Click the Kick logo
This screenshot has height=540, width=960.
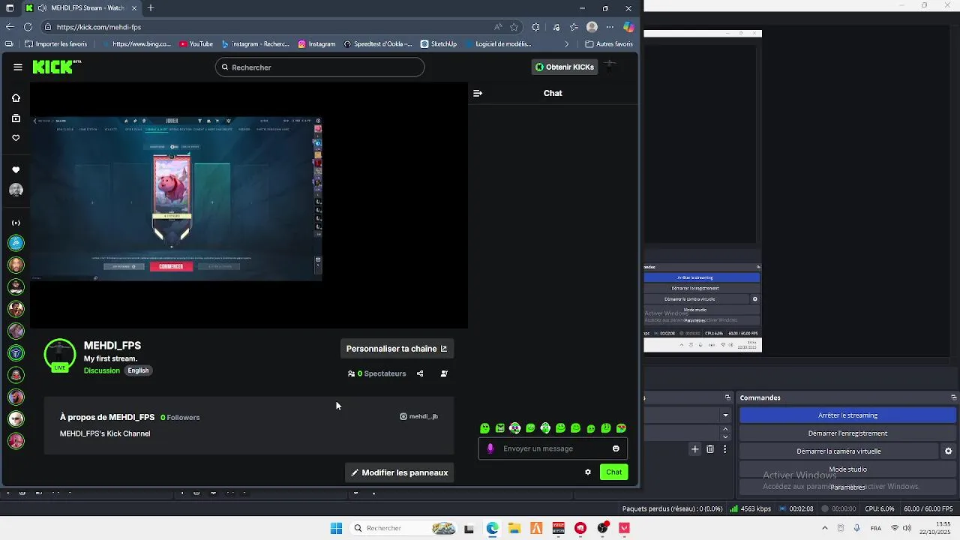point(53,67)
